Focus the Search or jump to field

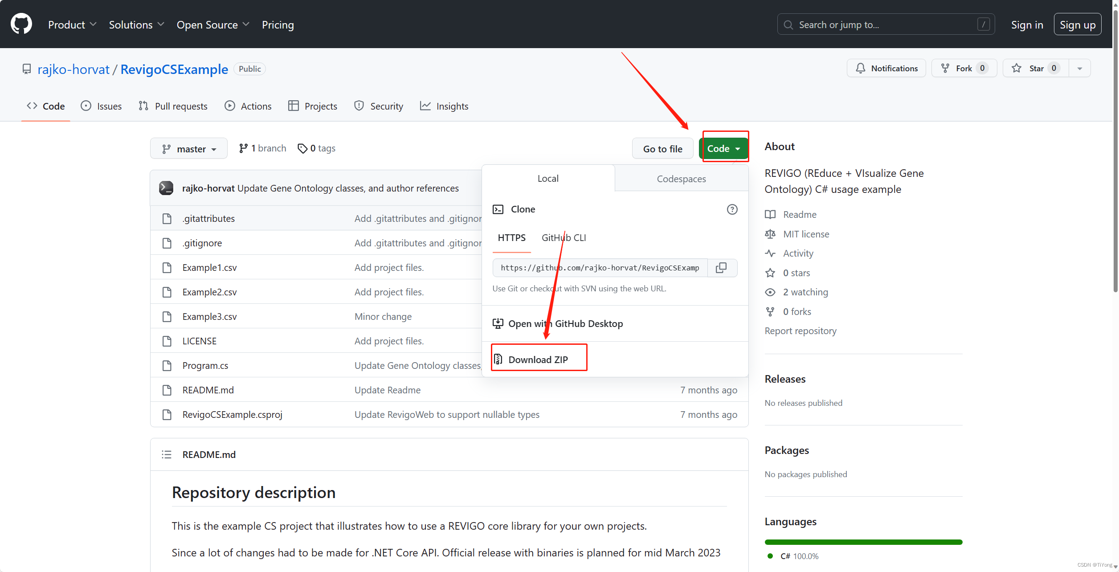(886, 25)
